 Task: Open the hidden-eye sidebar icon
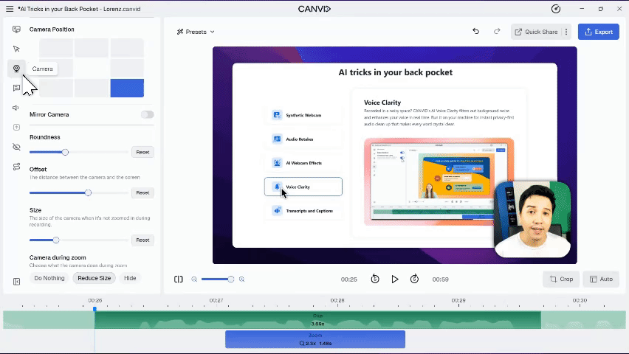pos(16,147)
